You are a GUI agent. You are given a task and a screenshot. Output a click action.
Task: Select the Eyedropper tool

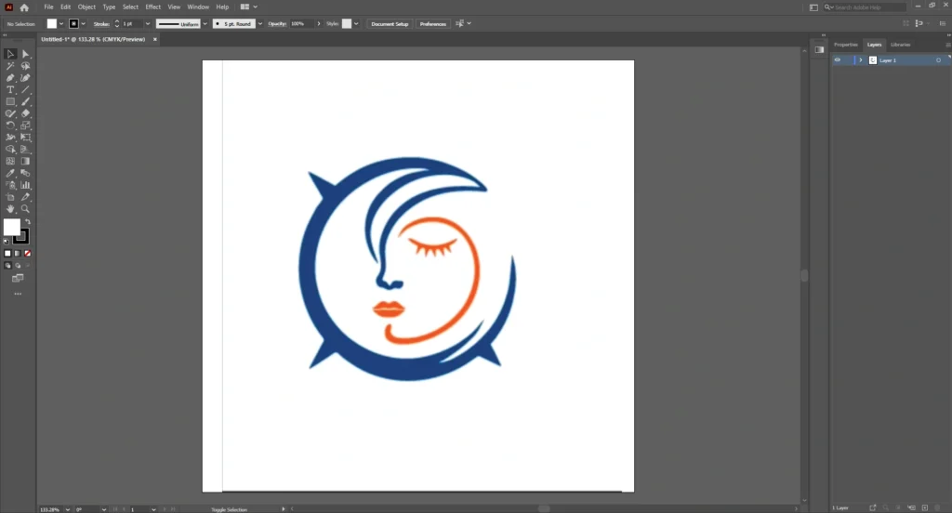coord(10,173)
